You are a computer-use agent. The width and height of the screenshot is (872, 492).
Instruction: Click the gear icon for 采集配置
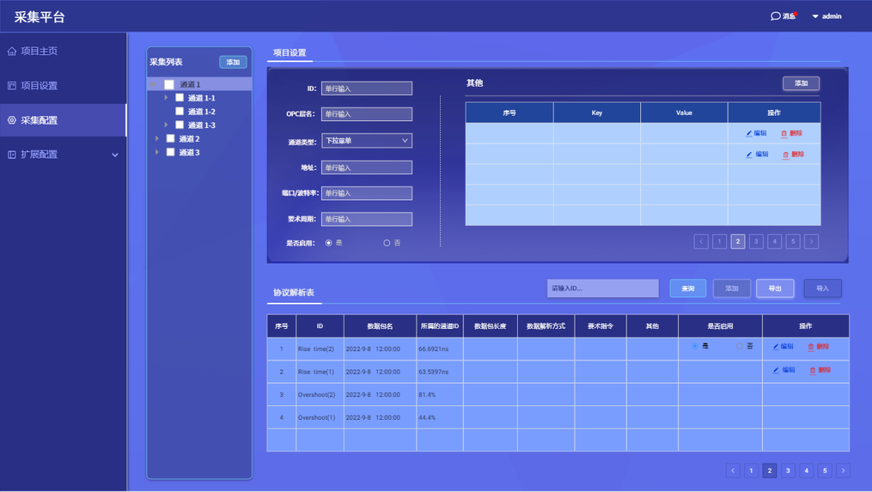(12, 120)
